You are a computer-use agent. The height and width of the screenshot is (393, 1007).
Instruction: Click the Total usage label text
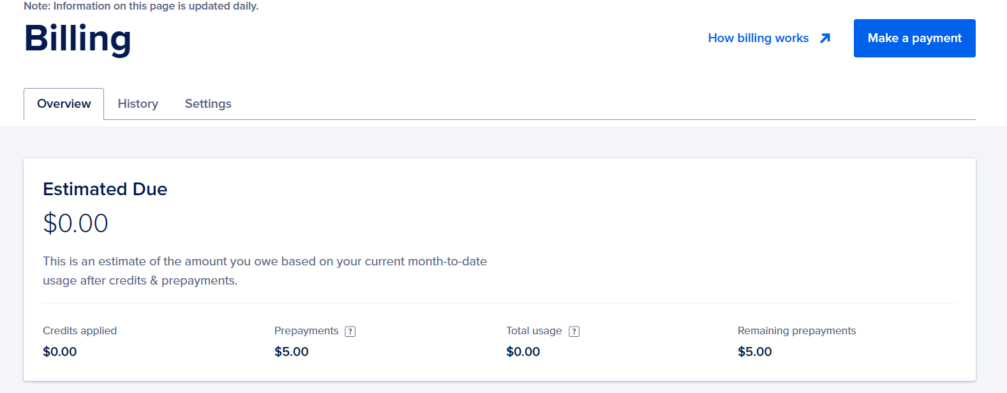[534, 330]
